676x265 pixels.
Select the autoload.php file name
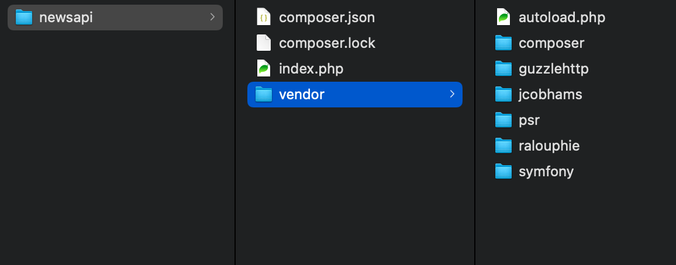[562, 17]
